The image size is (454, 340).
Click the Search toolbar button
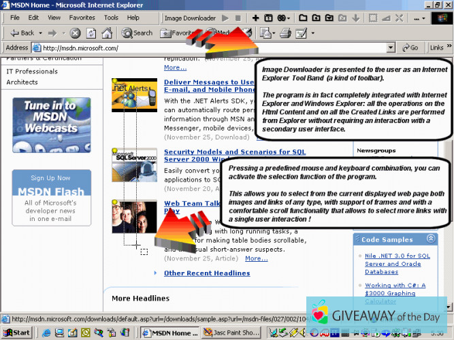[137, 33]
